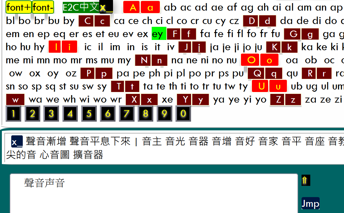Toggle the red lowercase o vowel key

(269, 60)
